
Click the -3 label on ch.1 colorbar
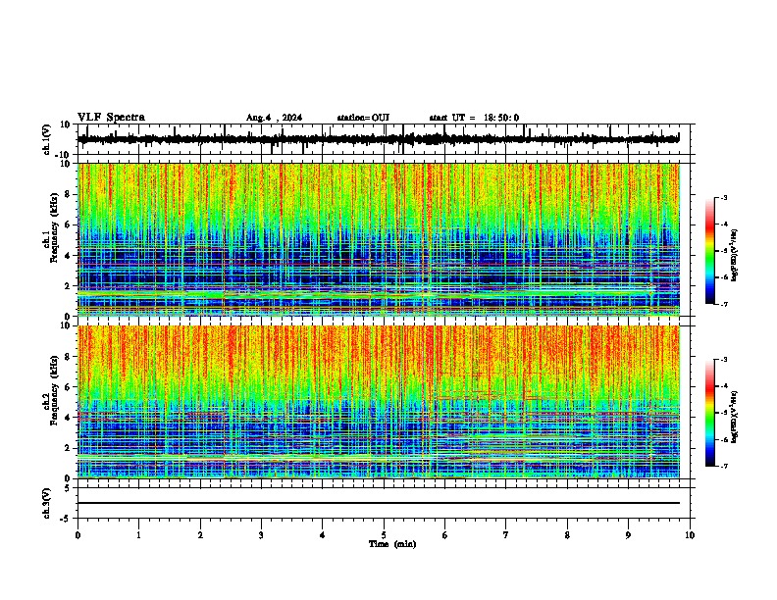click(x=724, y=198)
